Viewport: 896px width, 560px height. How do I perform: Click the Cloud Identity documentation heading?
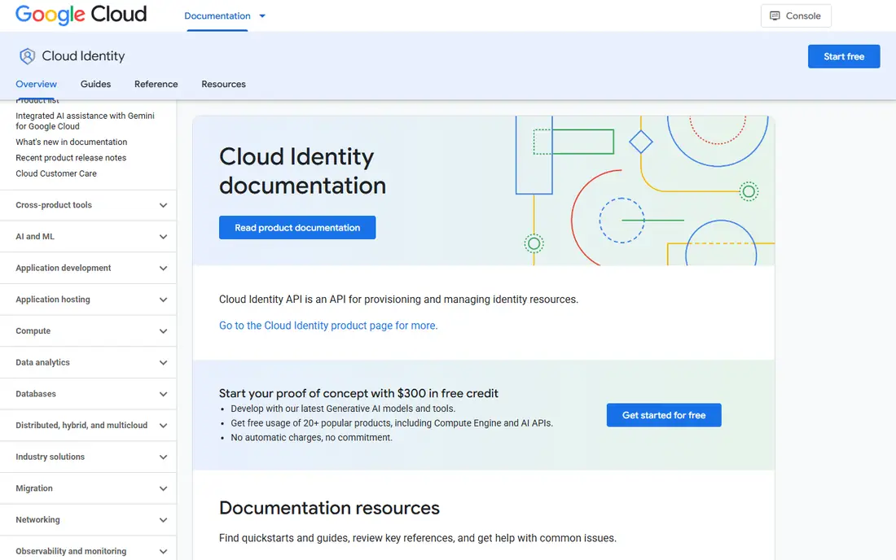click(302, 171)
